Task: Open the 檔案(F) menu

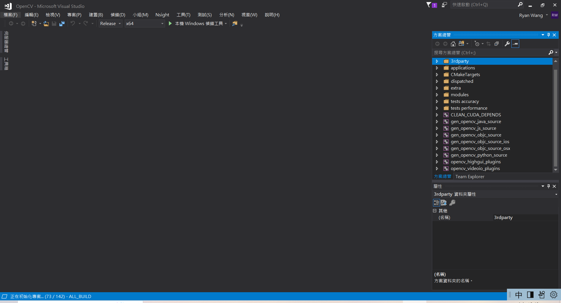Action: coord(11,15)
